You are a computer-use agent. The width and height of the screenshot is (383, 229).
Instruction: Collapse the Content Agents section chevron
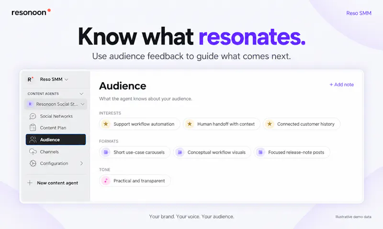coord(81,94)
